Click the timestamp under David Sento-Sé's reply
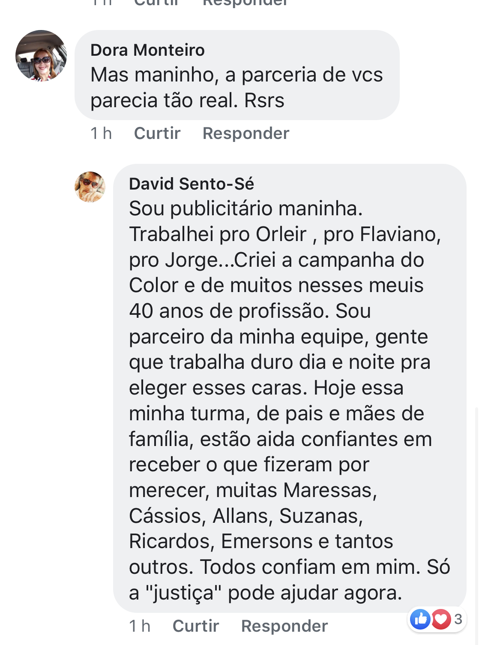The width and height of the screenshot is (482, 645). [x=140, y=626]
